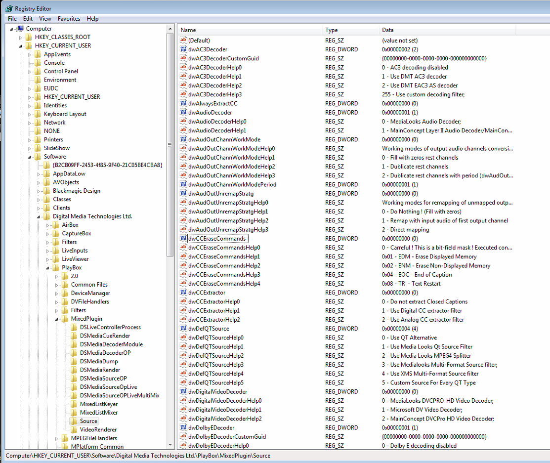Select the MixedListKeyer key

coord(99,404)
